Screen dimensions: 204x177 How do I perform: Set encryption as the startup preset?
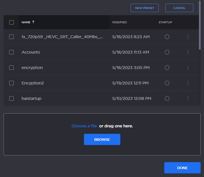tap(167, 68)
